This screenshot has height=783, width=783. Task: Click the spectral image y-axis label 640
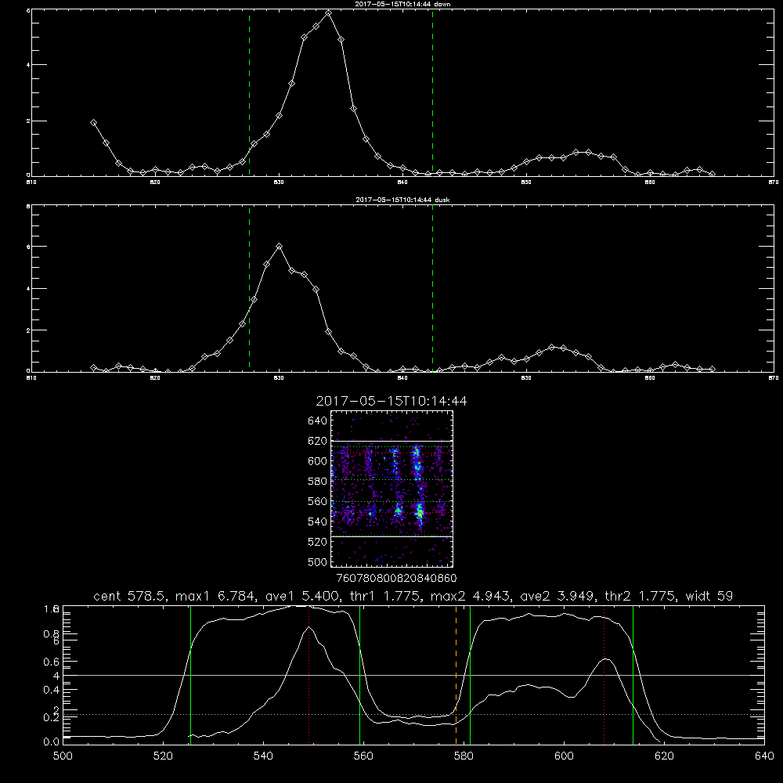point(317,421)
